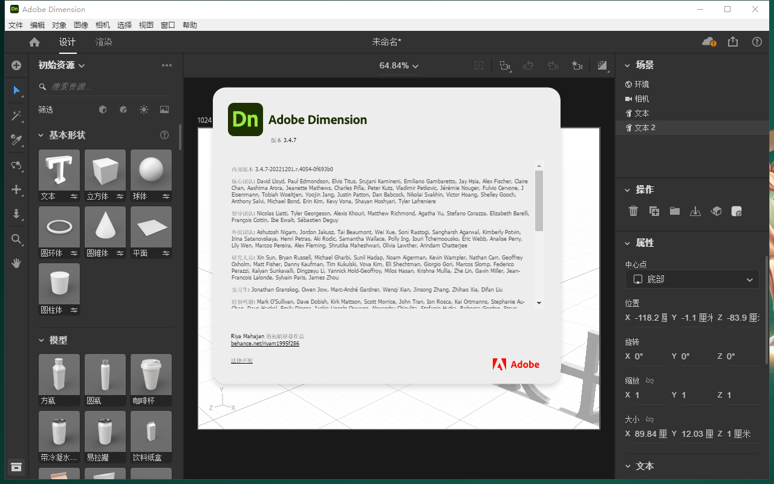This screenshot has height=484, width=774.
Task: Click the camera bookmark star icon
Action: (577, 65)
